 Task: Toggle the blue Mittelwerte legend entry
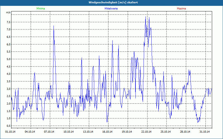pyautogui.click(x=111, y=9)
